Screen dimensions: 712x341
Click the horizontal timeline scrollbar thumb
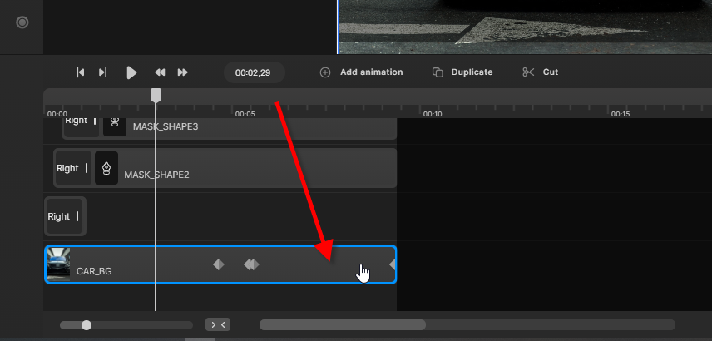pos(343,324)
